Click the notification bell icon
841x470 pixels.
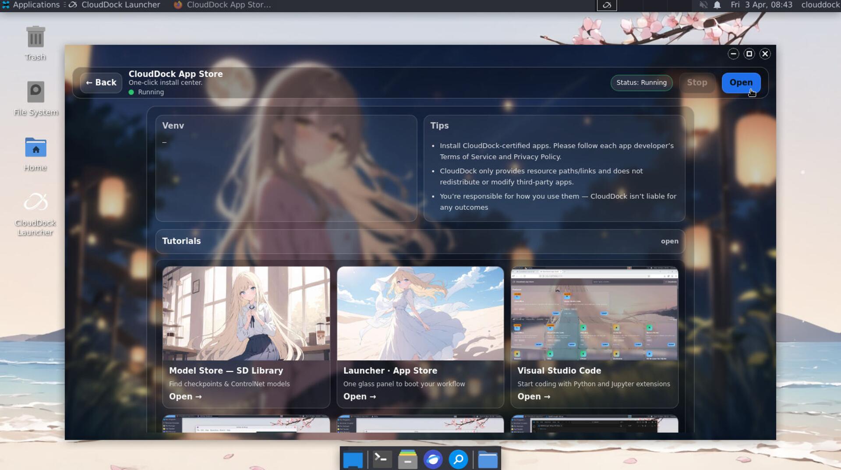(x=717, y=5)
